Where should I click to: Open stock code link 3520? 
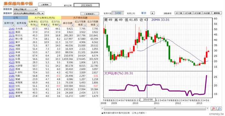[12, 69]
